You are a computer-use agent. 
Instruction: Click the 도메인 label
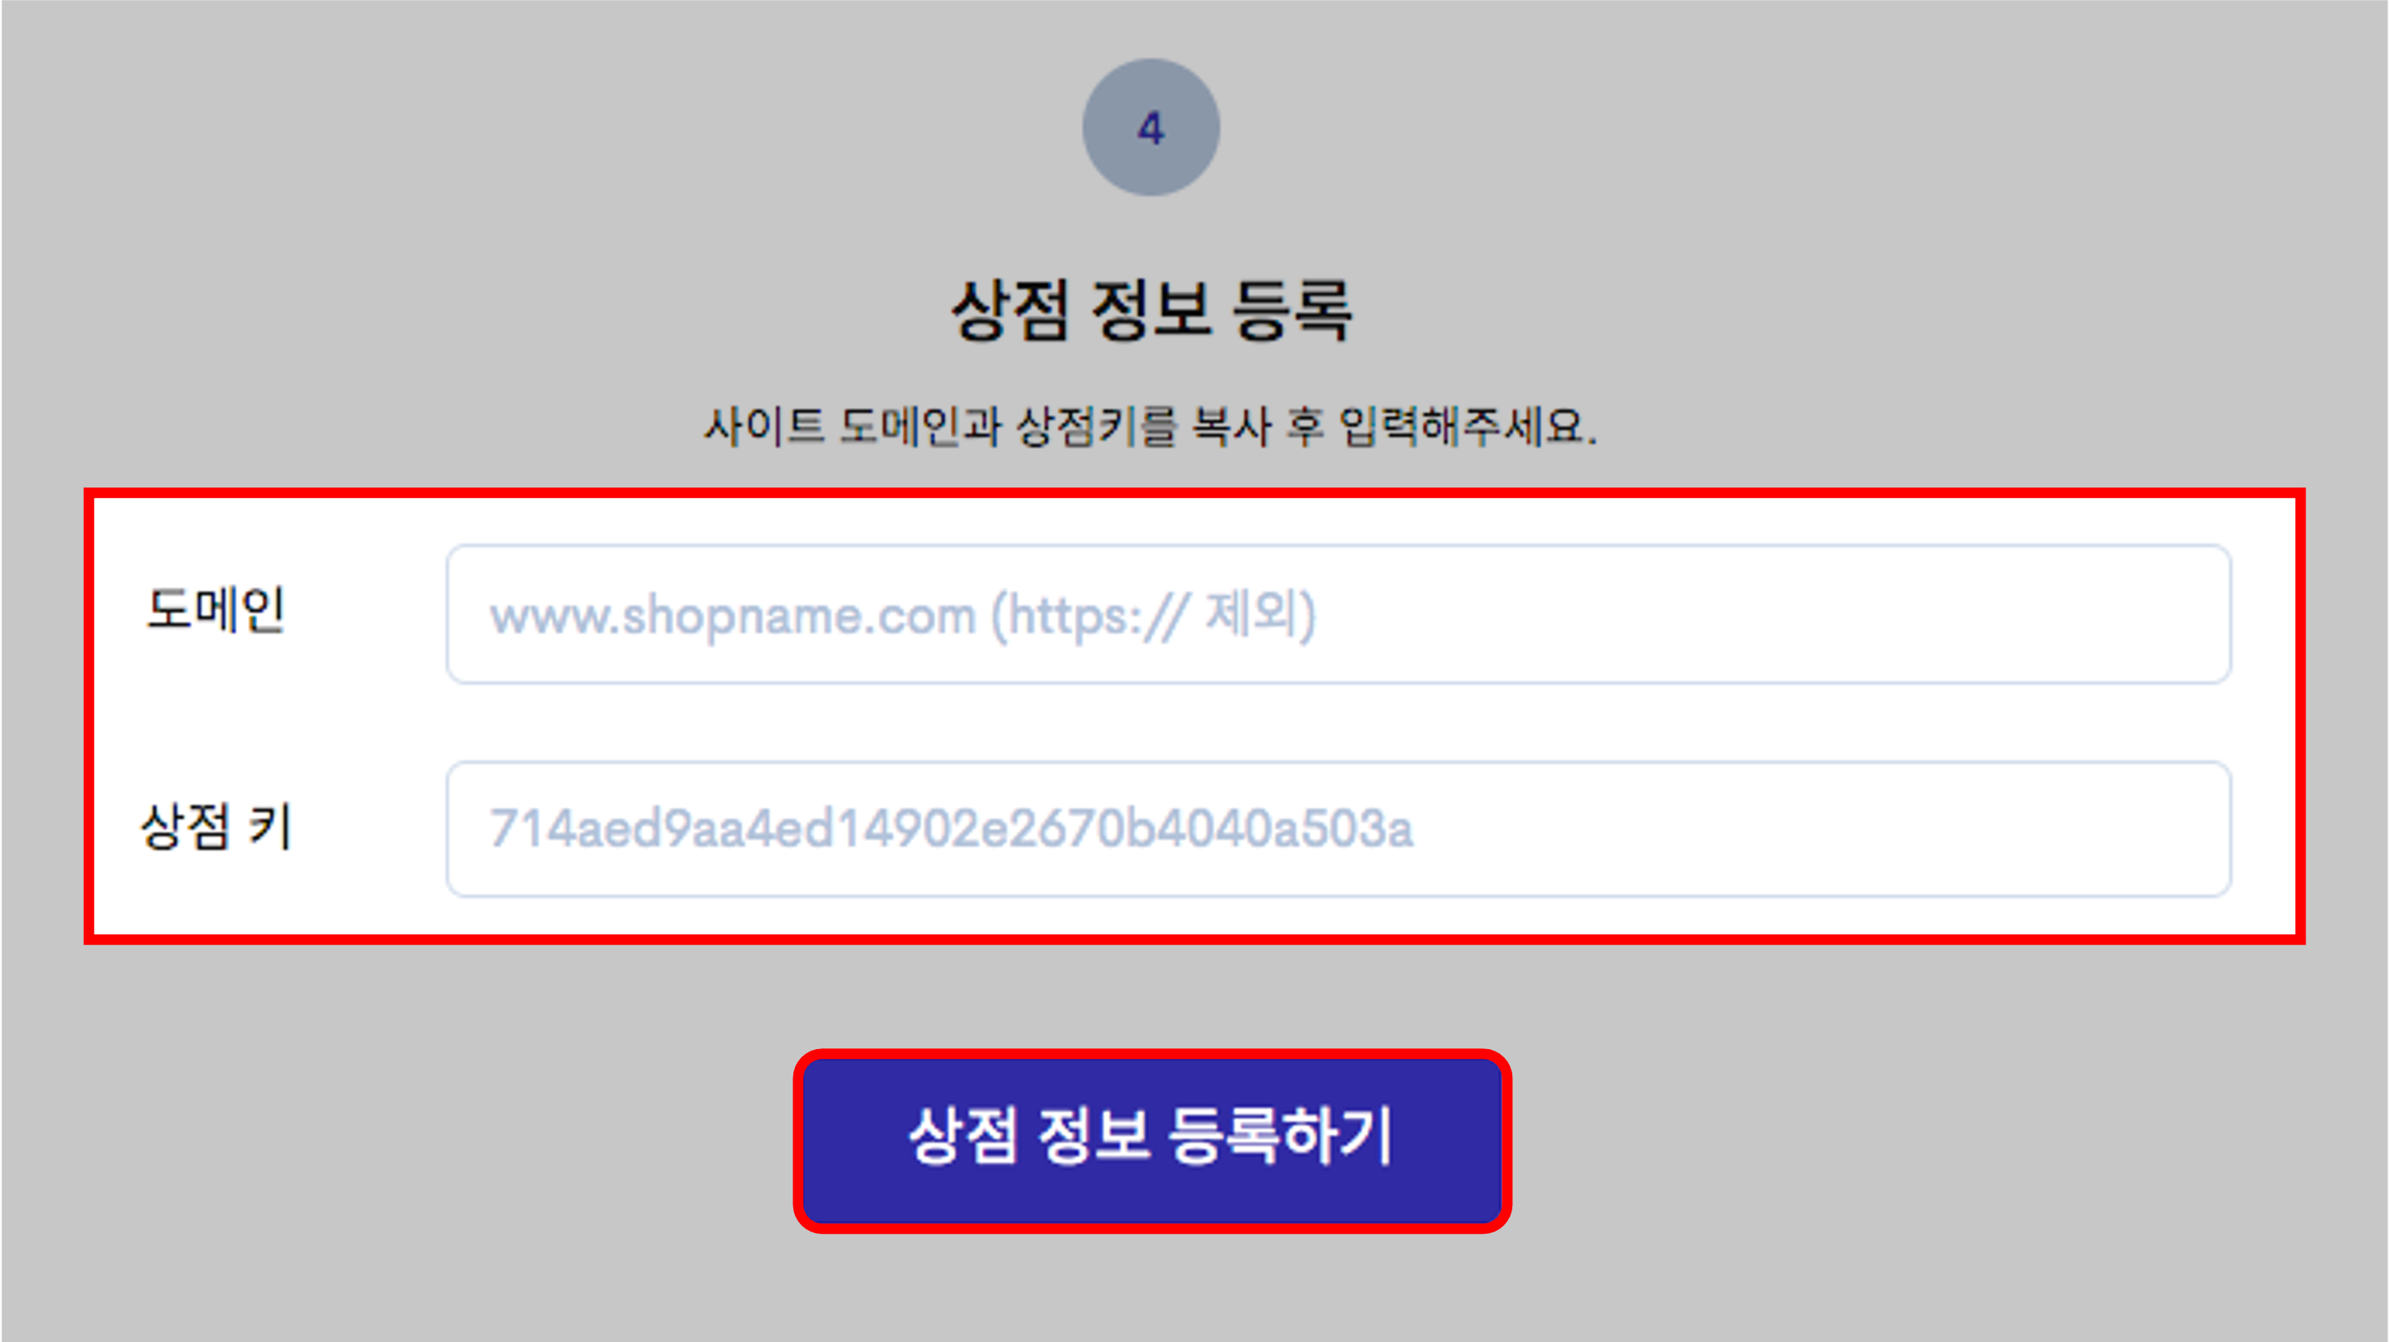tap(215, 611)
